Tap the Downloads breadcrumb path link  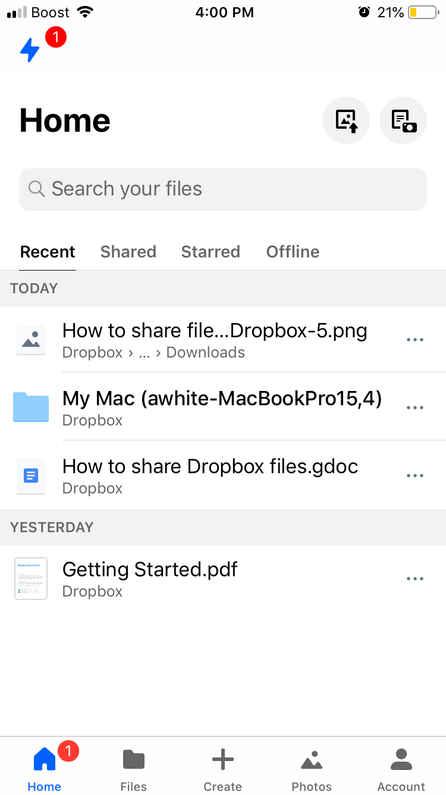205,352
